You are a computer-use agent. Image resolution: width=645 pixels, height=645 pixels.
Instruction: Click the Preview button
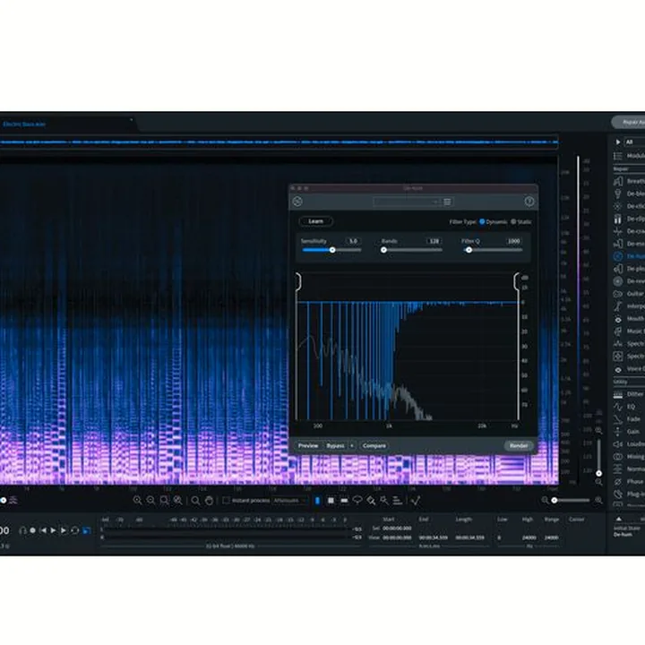tap(308, 446)
